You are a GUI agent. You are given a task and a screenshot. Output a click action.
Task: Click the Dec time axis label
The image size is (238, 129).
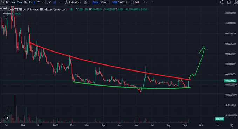(39, 125)
